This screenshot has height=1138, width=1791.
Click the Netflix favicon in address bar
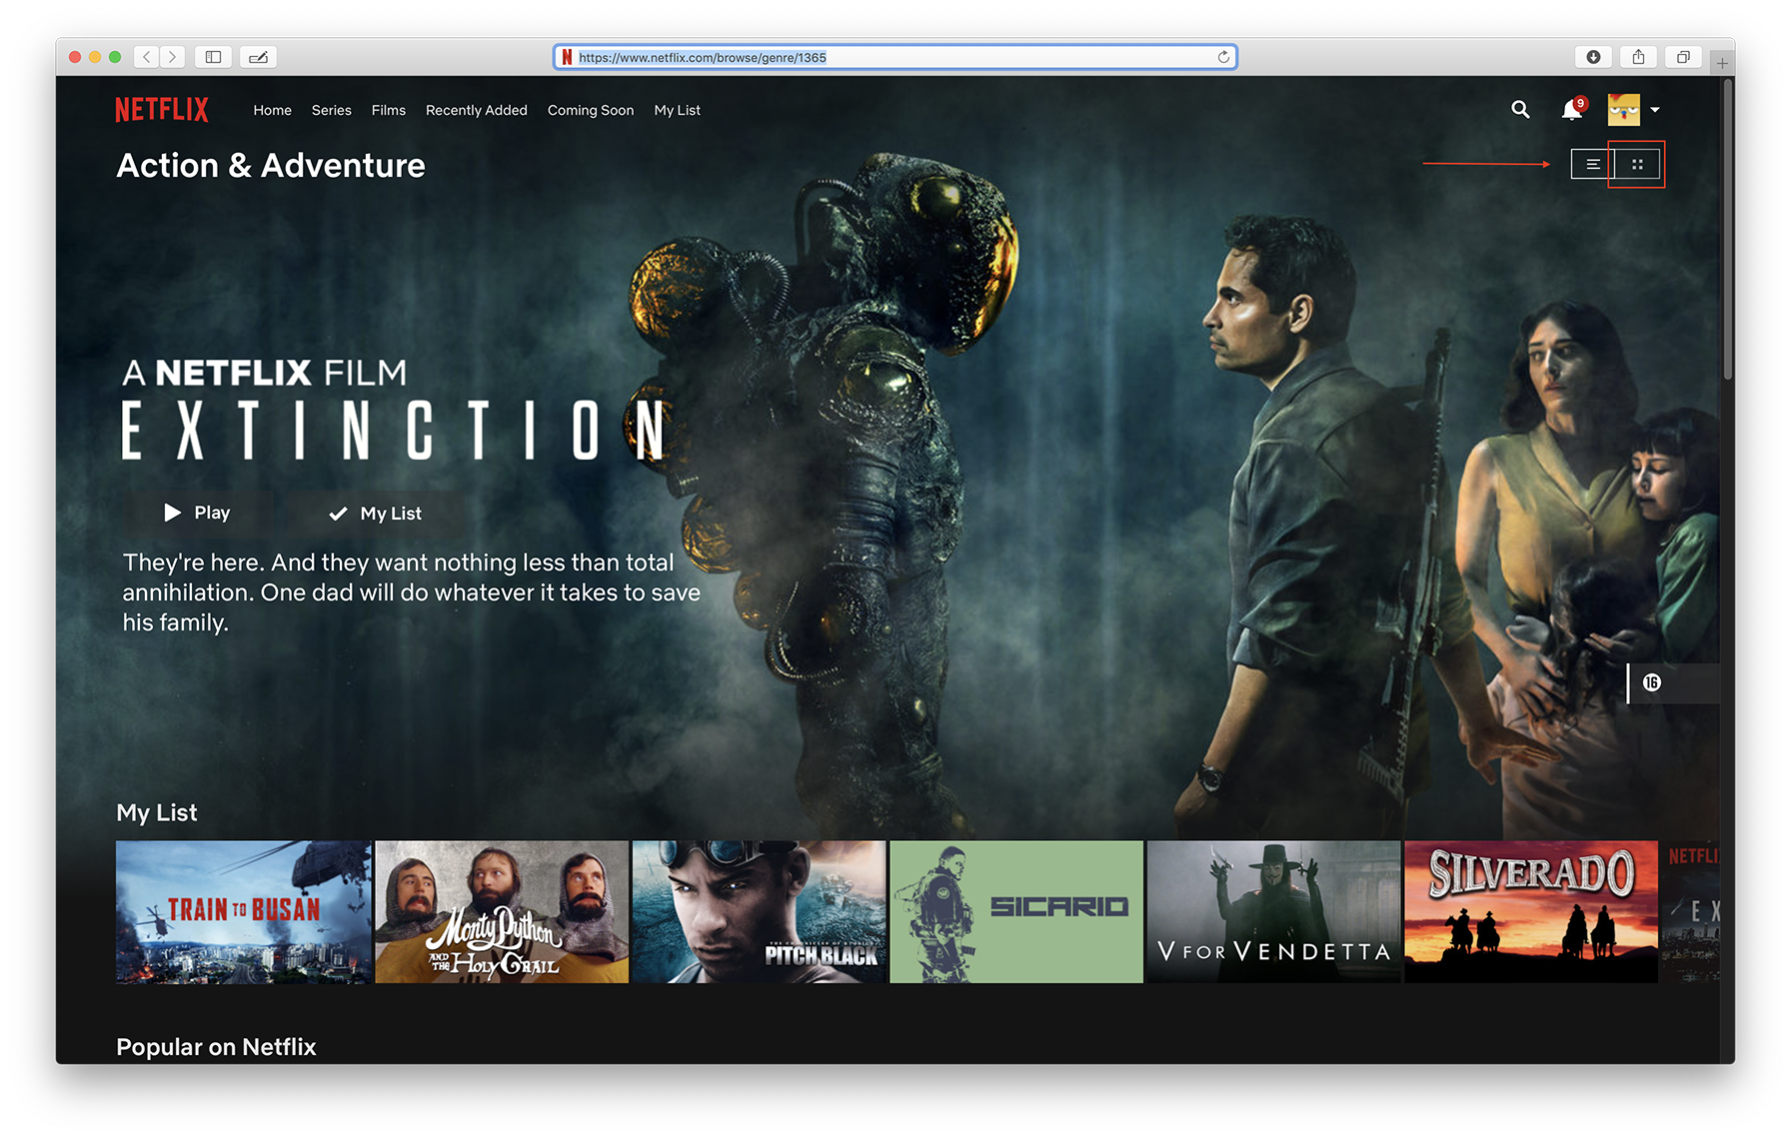coord(567,57)
